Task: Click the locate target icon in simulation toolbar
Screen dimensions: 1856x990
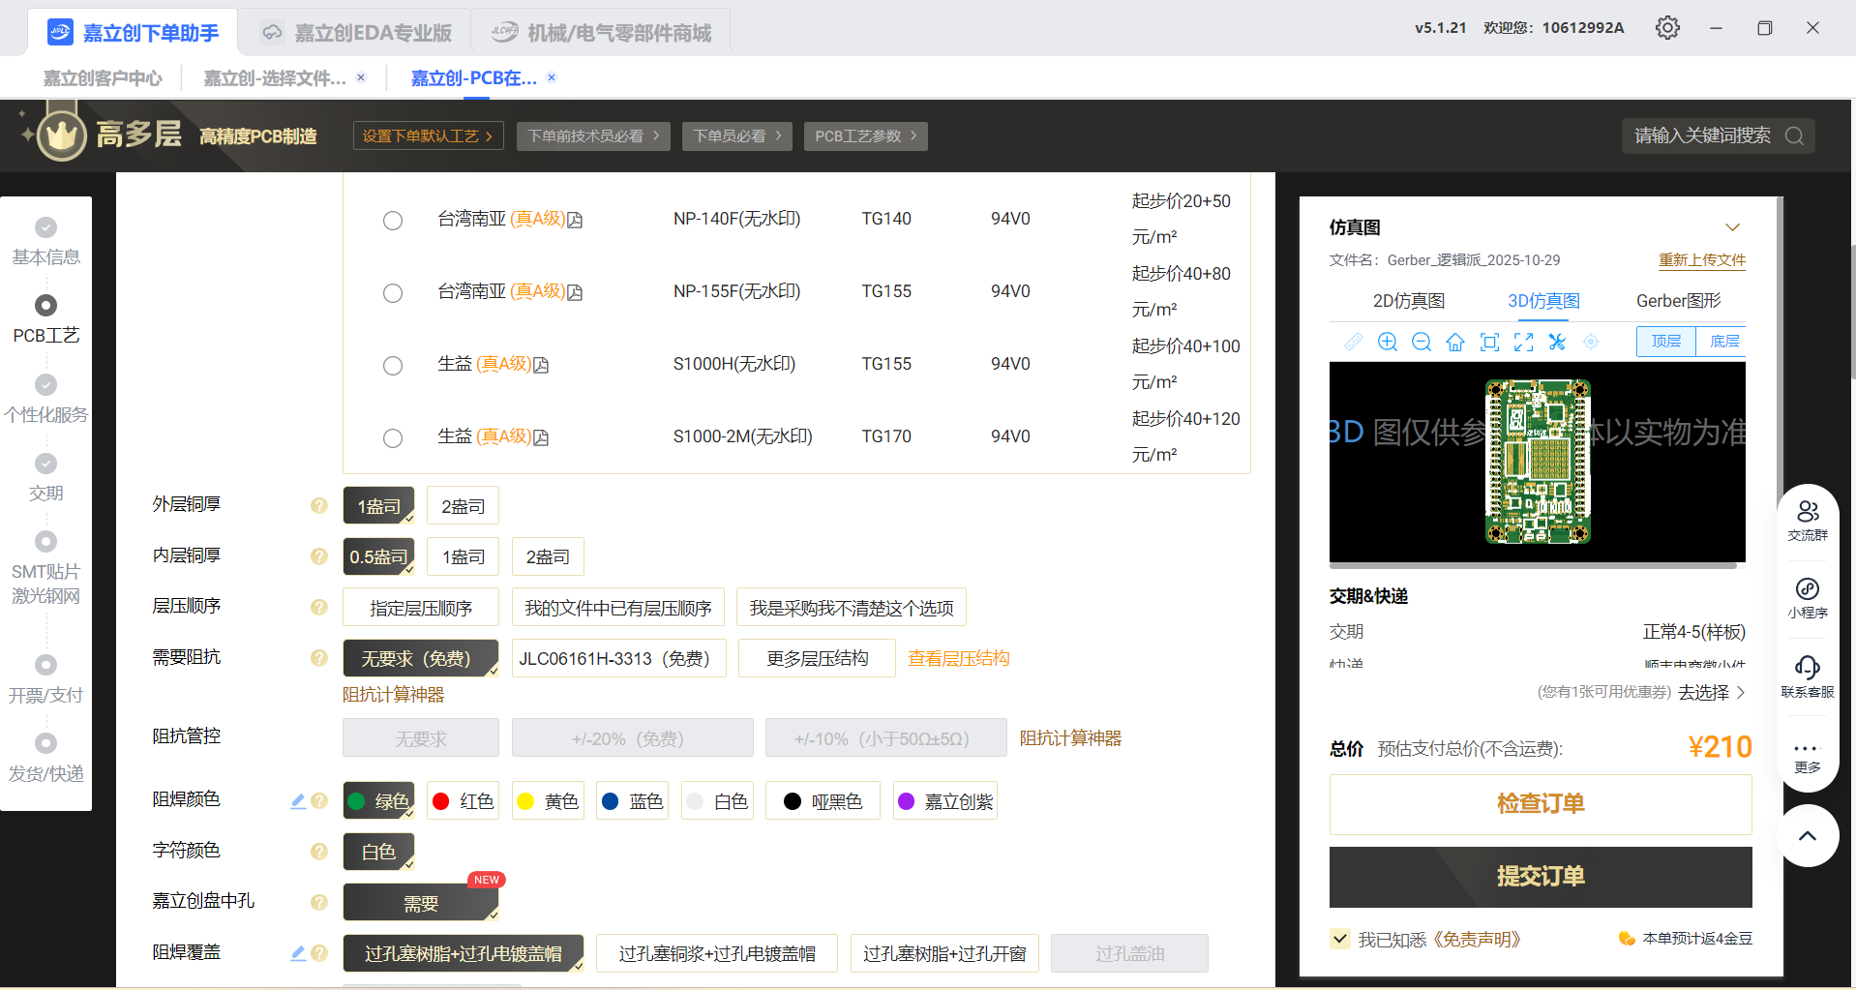Action: pos(1591,342)
